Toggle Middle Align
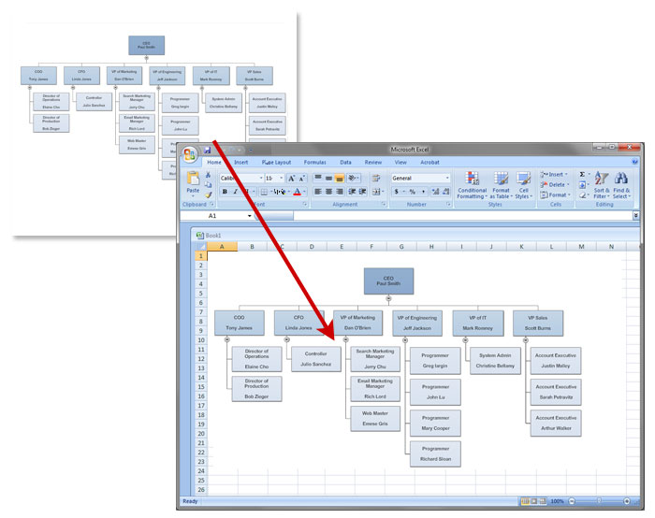The image size is (655, 518). point(328,179)
